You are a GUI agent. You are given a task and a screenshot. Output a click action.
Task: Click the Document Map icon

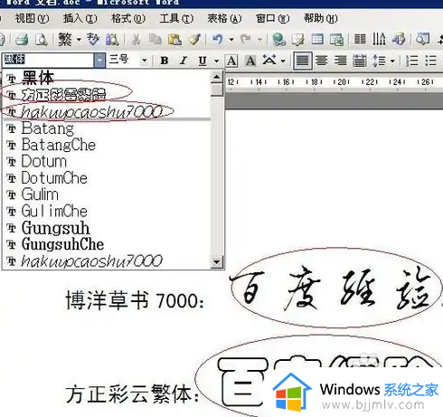[x=422, y=40]
